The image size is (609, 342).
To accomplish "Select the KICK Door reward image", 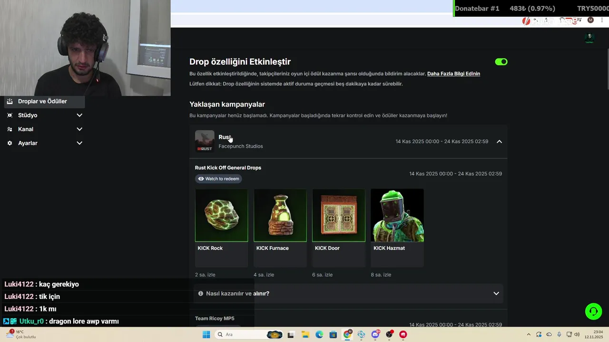I will pos(339,215).
